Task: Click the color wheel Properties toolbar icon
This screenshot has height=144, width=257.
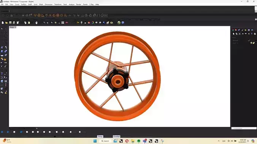Action: tap(93, 23)
